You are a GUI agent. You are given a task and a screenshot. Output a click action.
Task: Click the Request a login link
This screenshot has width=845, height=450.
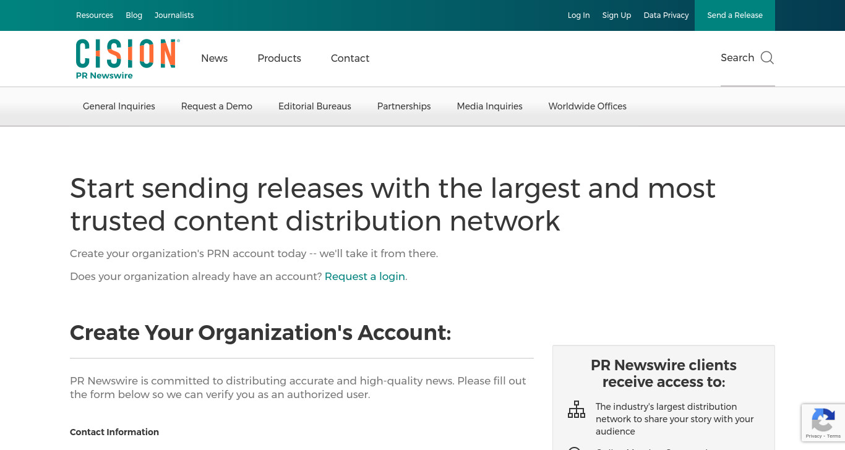(x=365, y=276)
